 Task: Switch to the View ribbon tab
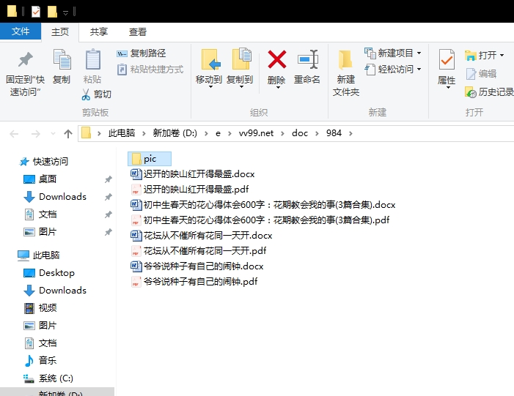tap(138, 32)
